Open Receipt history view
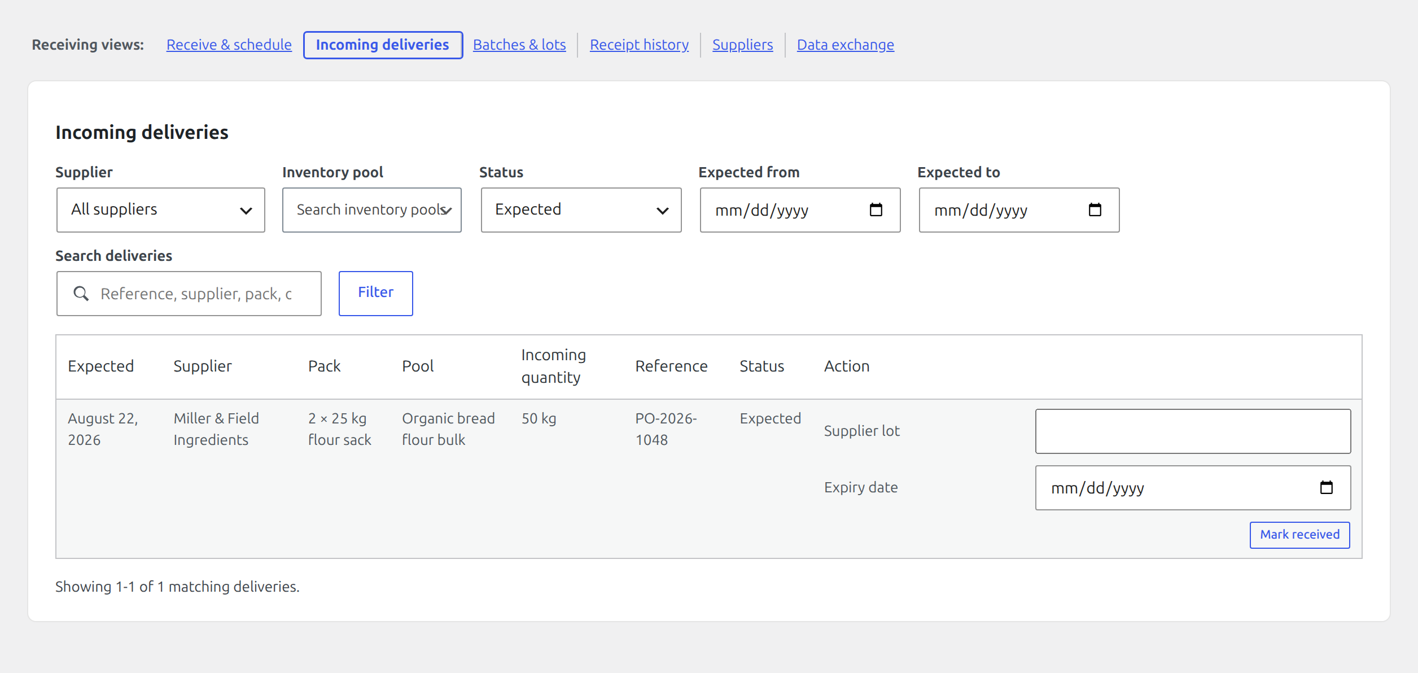This screenshot has width=1418, height=673. point(639,45)
